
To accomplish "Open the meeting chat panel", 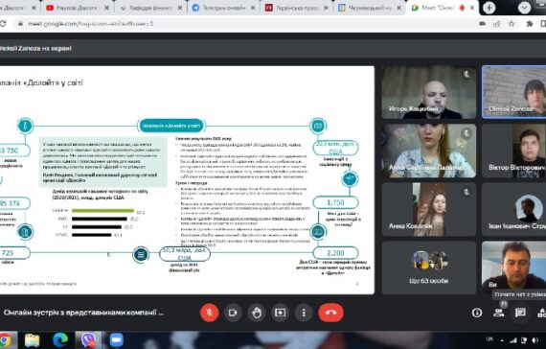I will (x=520, y=313).
